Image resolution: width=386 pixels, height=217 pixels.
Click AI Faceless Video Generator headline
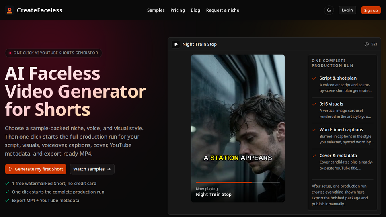[x=75, y=91]
